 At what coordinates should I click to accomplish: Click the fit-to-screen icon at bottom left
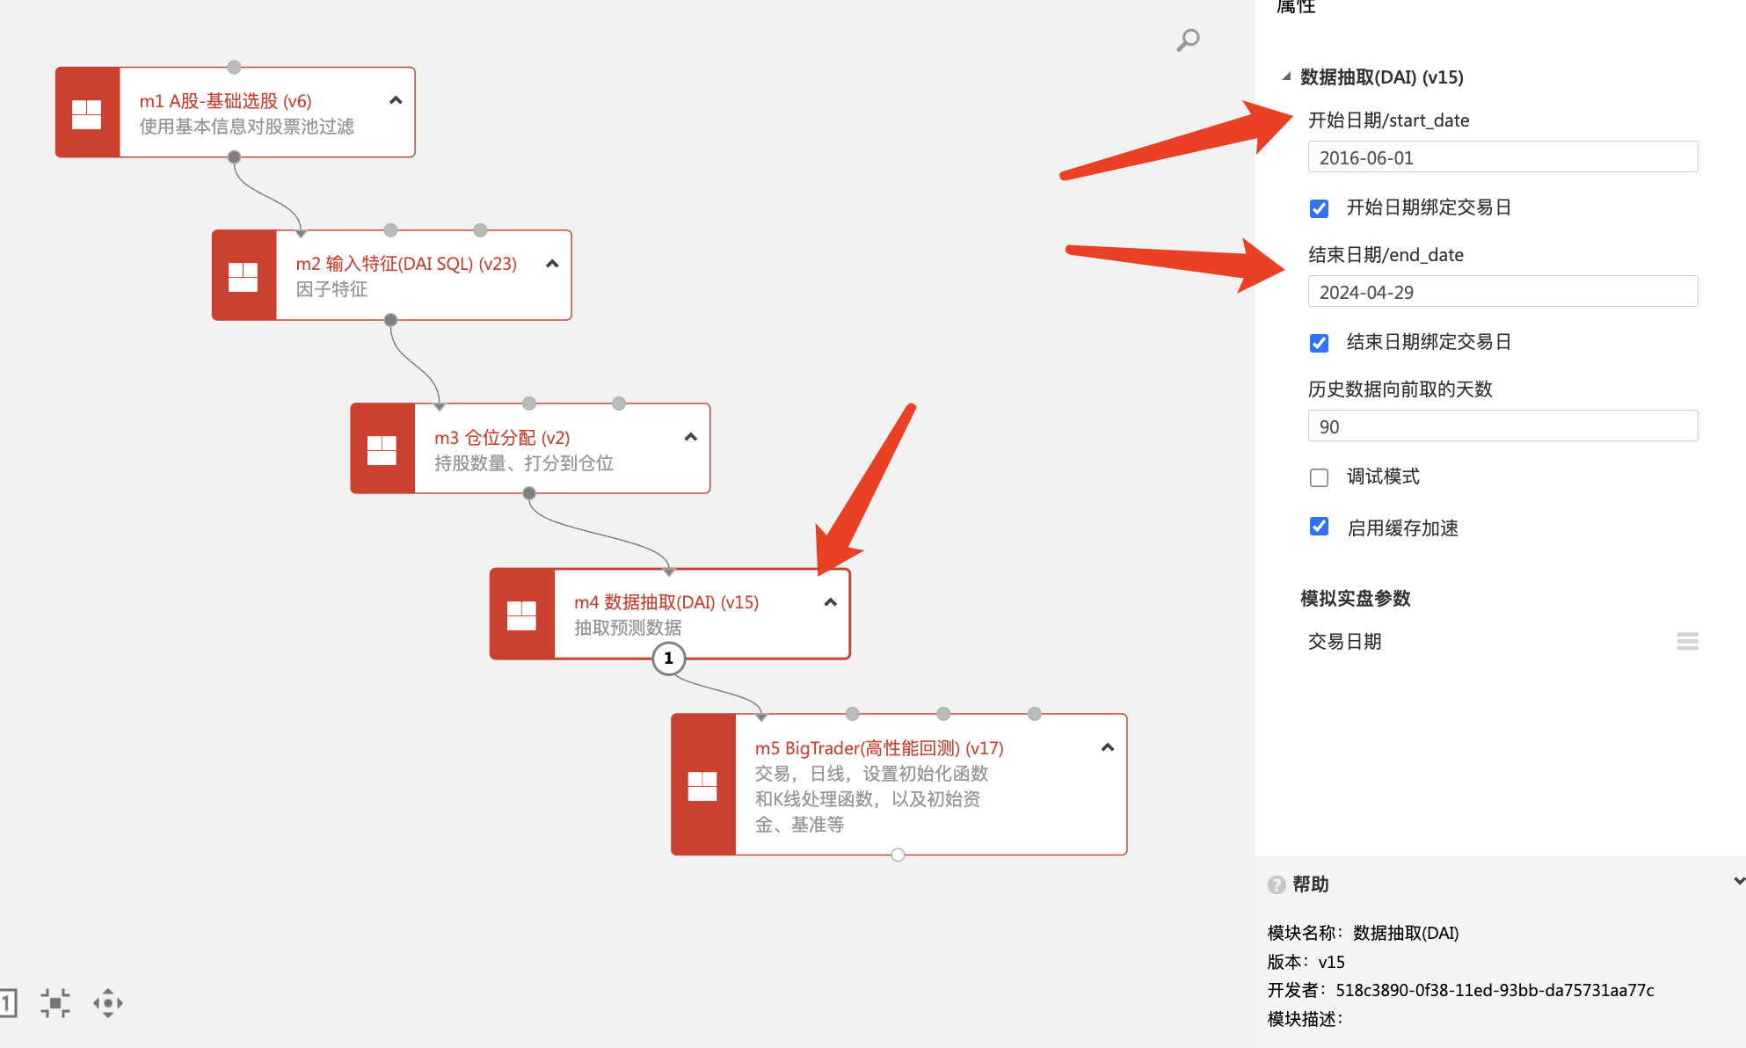[x=55, y=1002]
